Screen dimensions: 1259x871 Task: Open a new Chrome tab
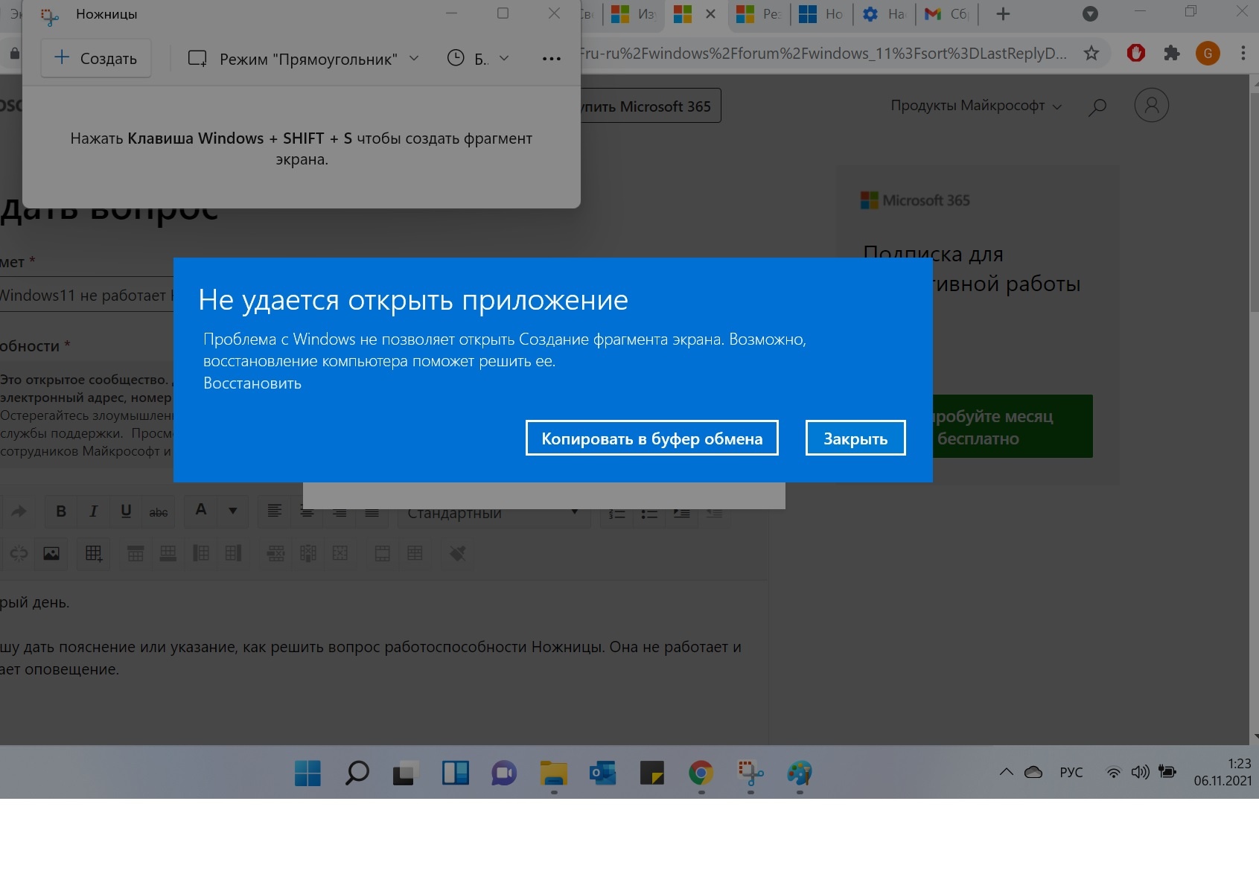(1003, 14)
